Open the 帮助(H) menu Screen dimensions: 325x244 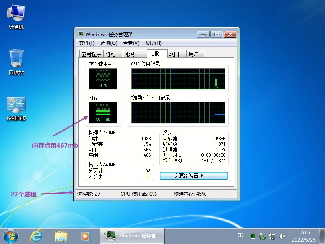[x=153, y=43]
